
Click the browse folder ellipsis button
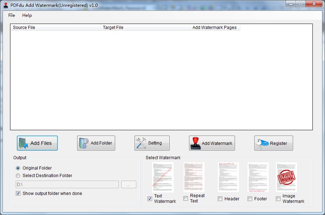tap(129, 184)
